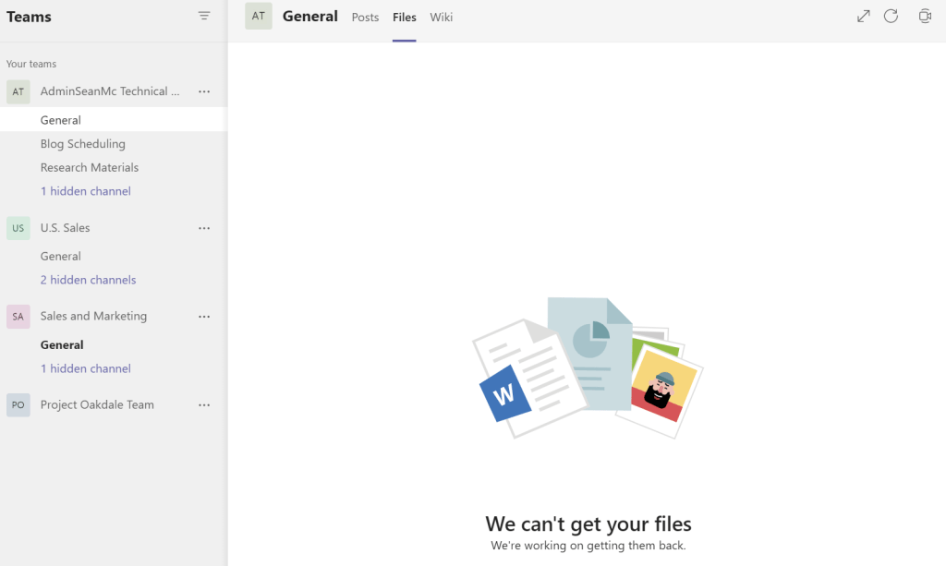This screenshot has height=566, width=946.
Task: Switch to the Posts tab
Action: pos(365,18)
